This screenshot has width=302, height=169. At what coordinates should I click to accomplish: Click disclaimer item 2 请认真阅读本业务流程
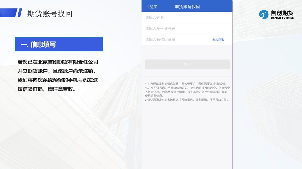point(187,100)
